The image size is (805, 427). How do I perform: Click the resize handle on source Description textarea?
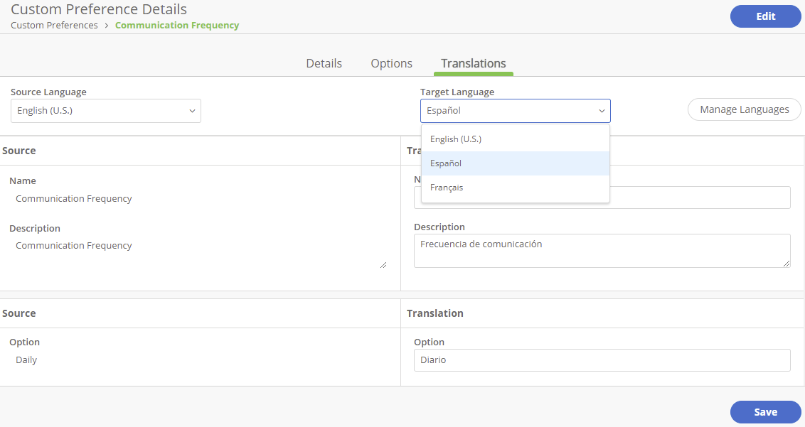(383, 264)
